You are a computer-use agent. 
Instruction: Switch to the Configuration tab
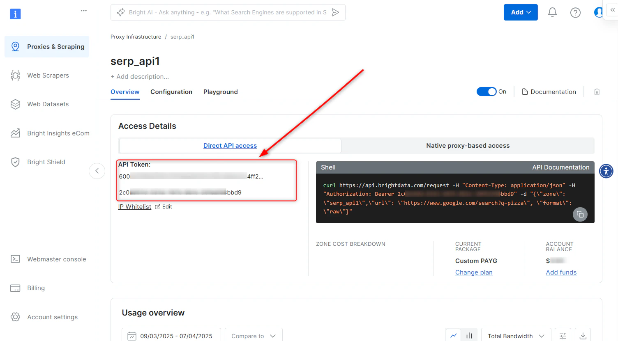pos(171,92)
